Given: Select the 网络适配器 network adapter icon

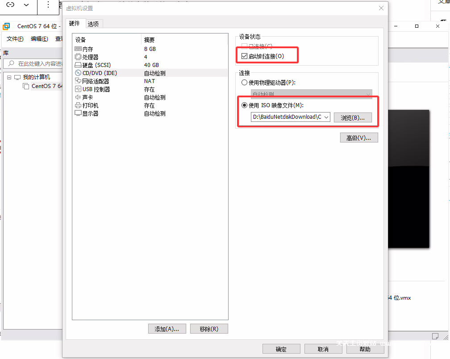Looking at the screenshot, I should coord(78,81).
